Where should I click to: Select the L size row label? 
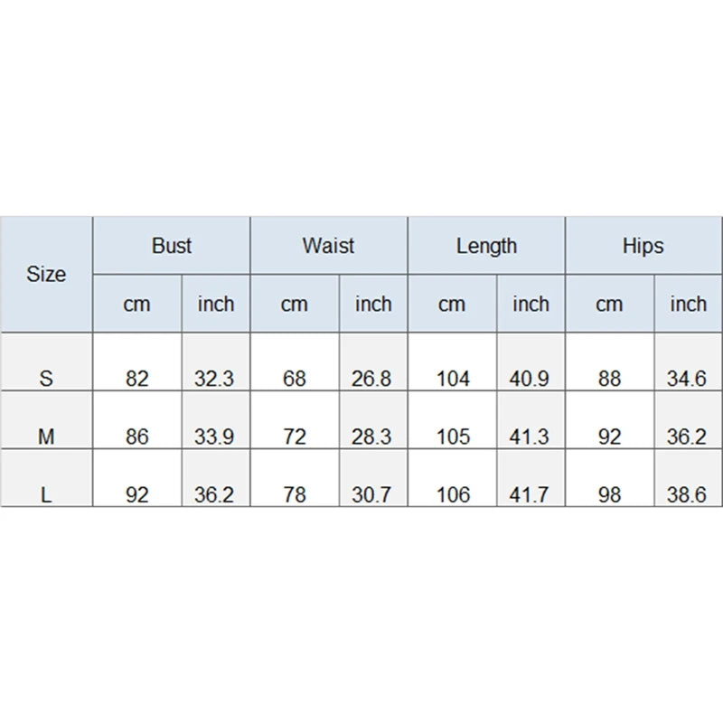[x=46, y=495]
